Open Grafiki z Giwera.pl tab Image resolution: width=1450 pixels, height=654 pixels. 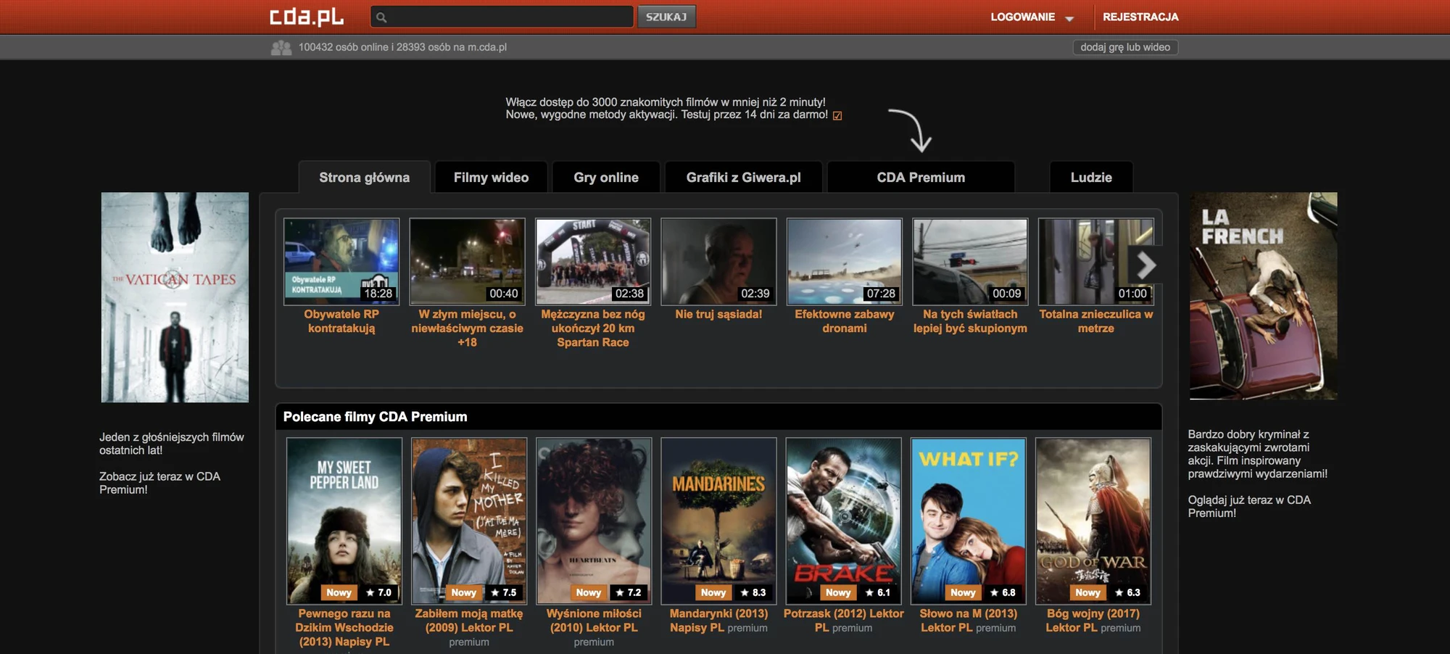click(x=743, y=178)
